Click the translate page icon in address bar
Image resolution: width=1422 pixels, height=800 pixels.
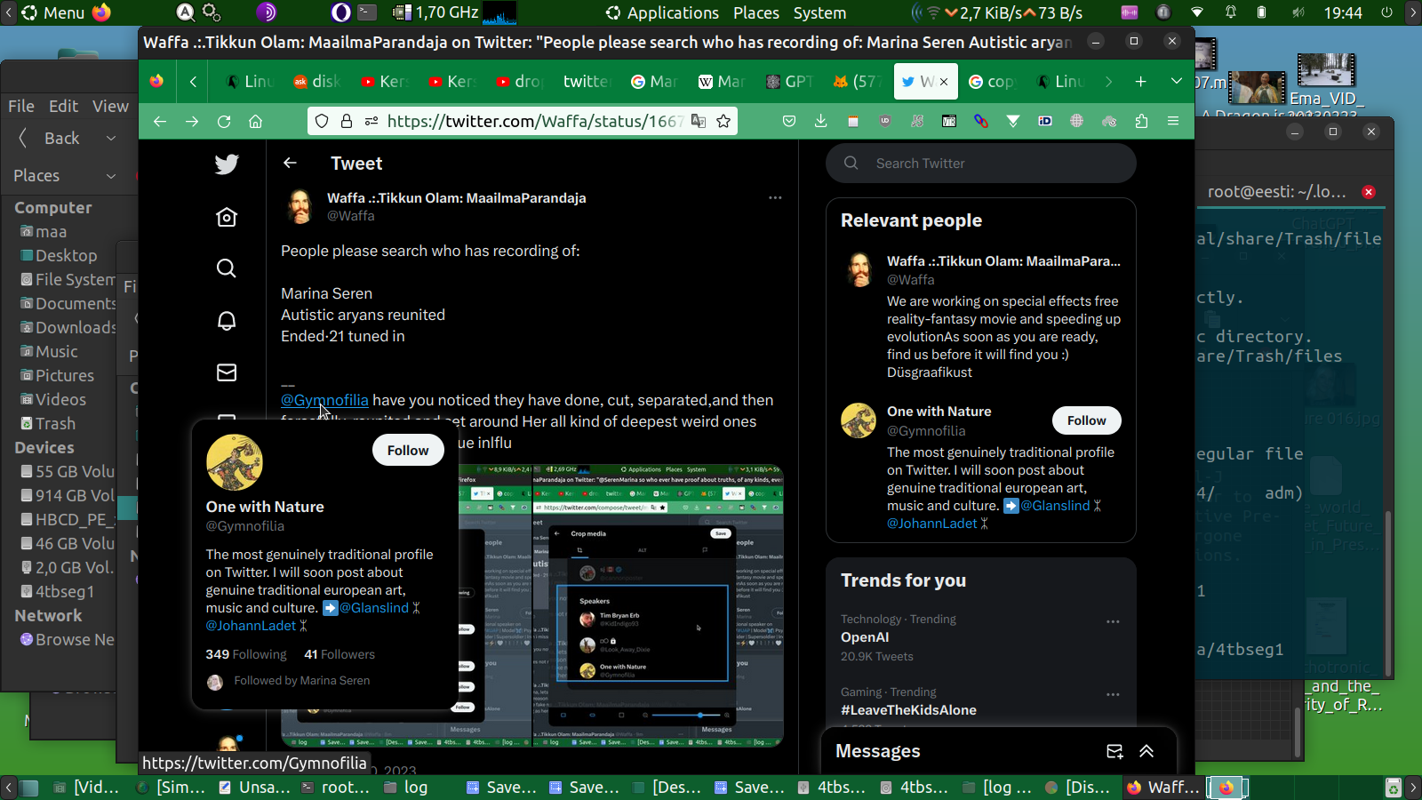click(x=699, y=122)
